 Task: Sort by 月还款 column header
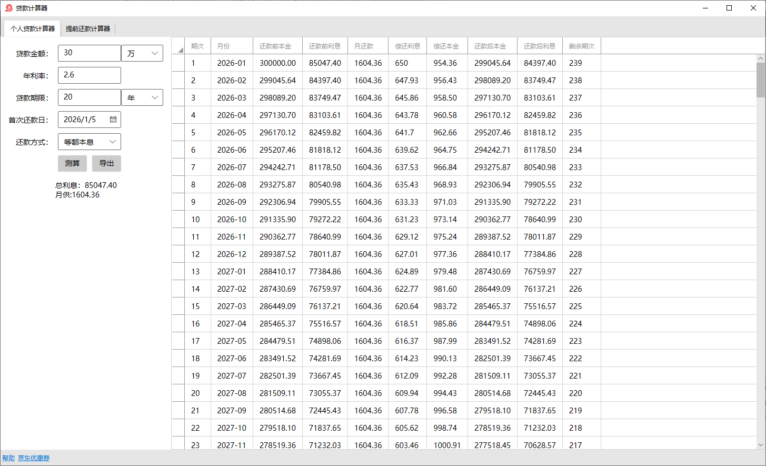[x=368, y=46]
